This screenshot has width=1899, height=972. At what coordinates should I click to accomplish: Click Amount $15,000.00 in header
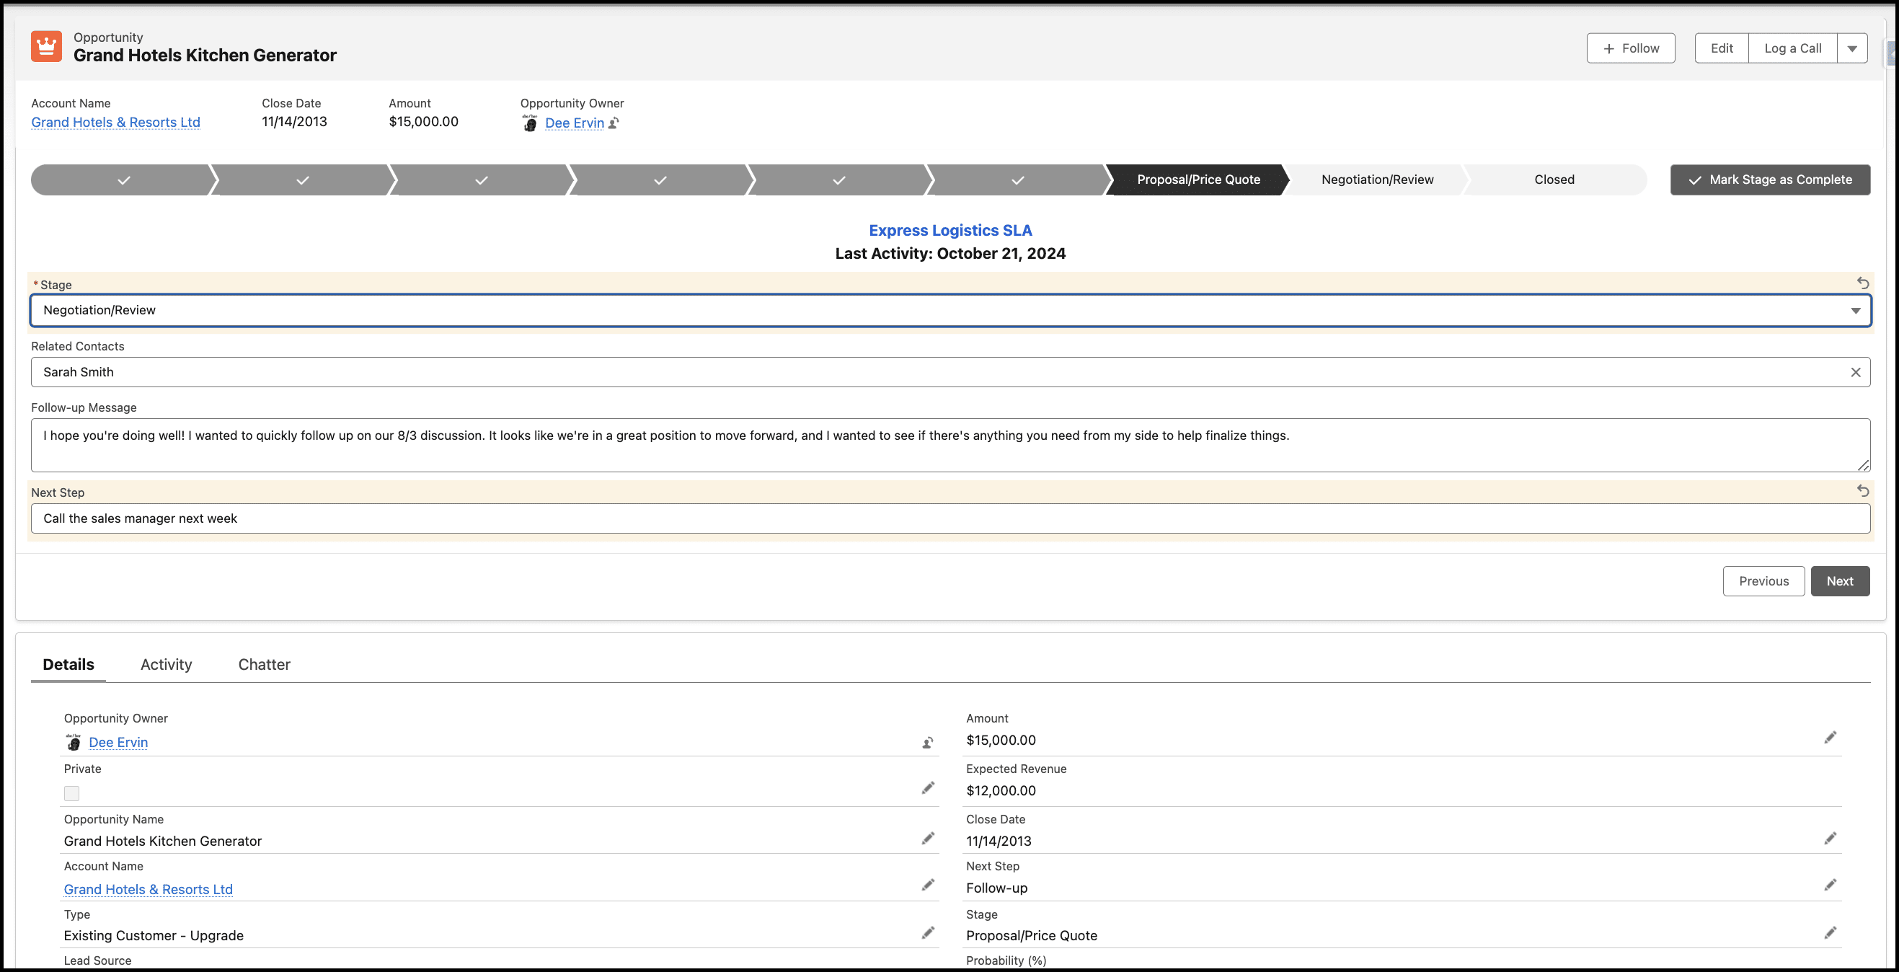pyautogui.click(x=423, y=122)
